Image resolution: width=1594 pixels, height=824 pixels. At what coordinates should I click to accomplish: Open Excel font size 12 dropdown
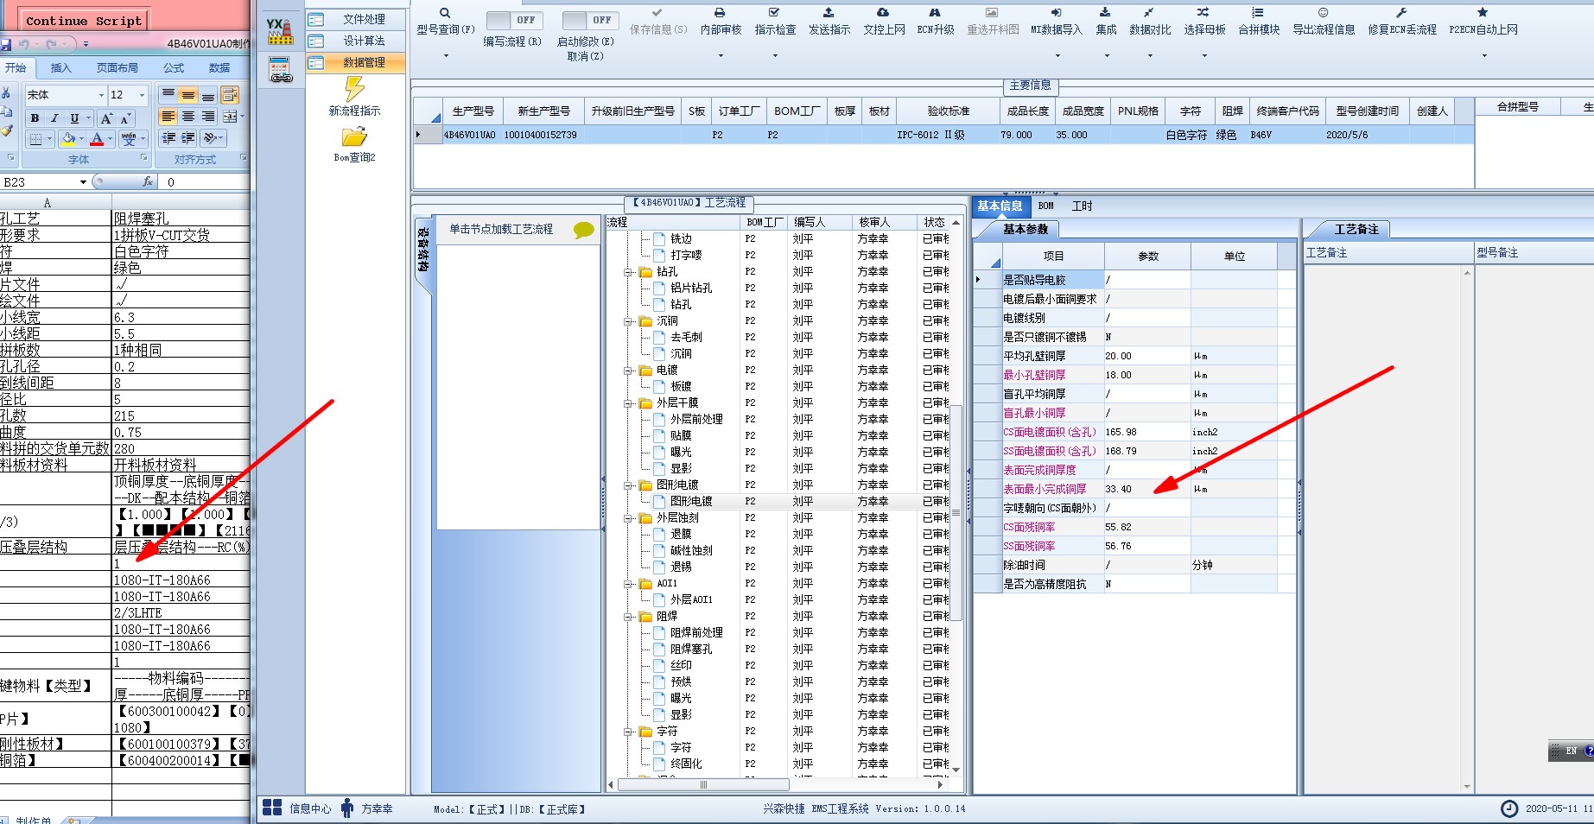pos(143,95)
